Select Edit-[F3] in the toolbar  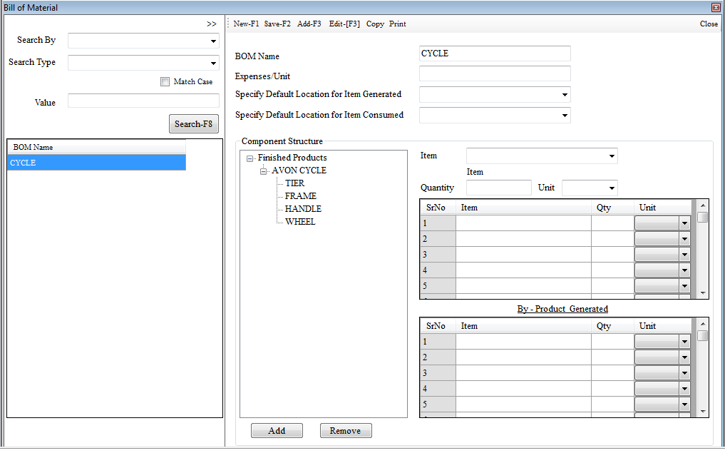click(x=344, y=24)
